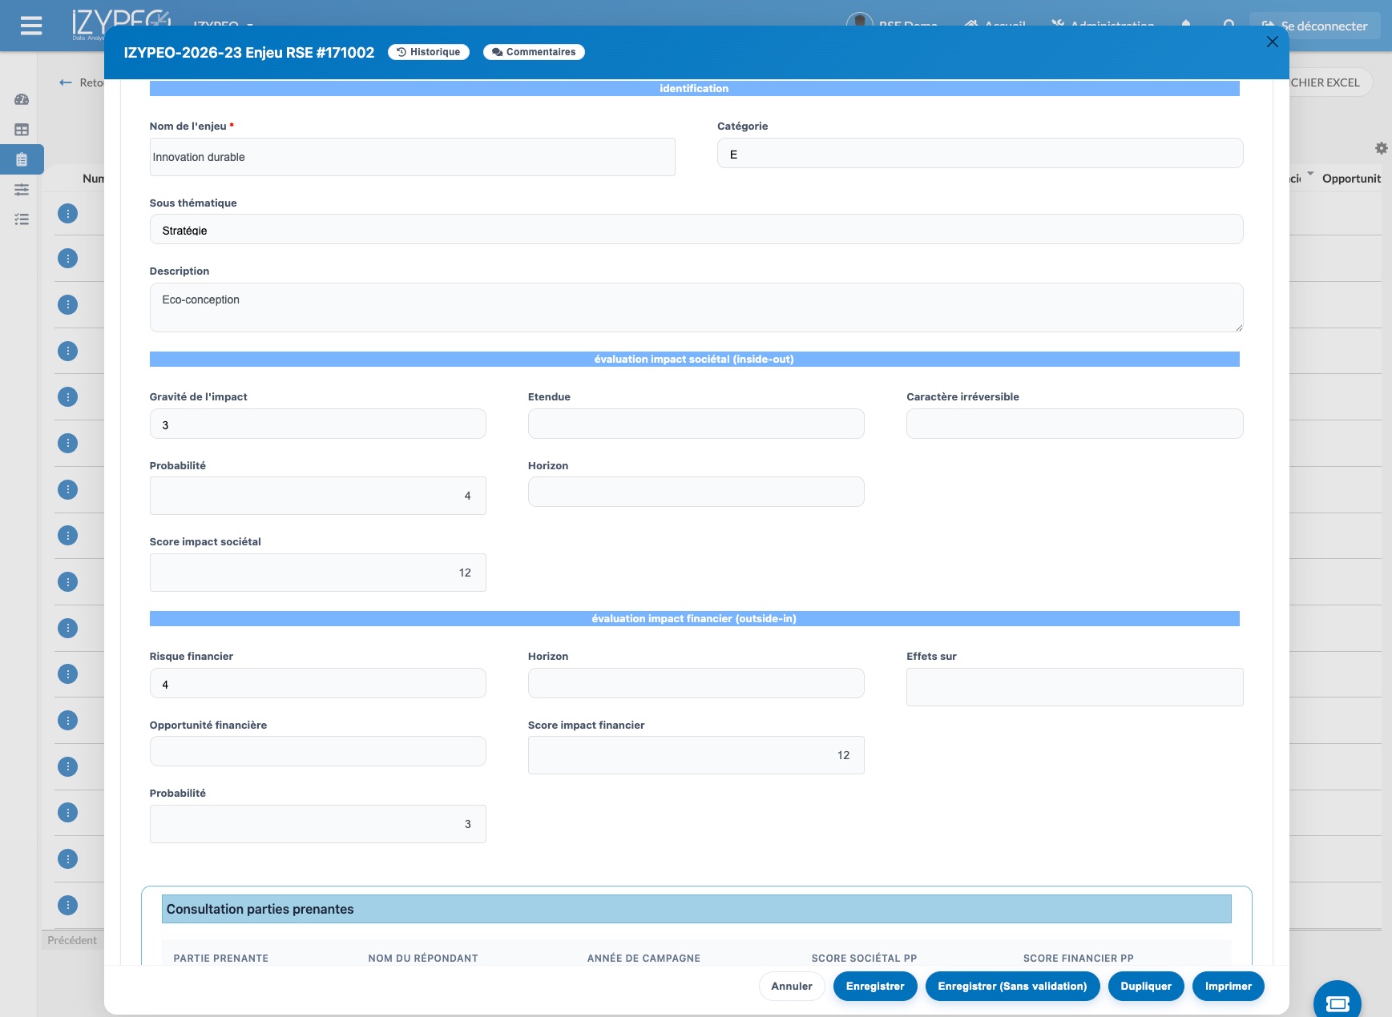
Task: Open the sliders settings icon in sidebar
Action: 22,190
